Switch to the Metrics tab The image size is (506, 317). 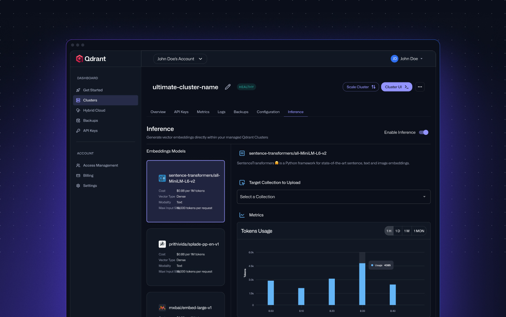click(203, 112)
